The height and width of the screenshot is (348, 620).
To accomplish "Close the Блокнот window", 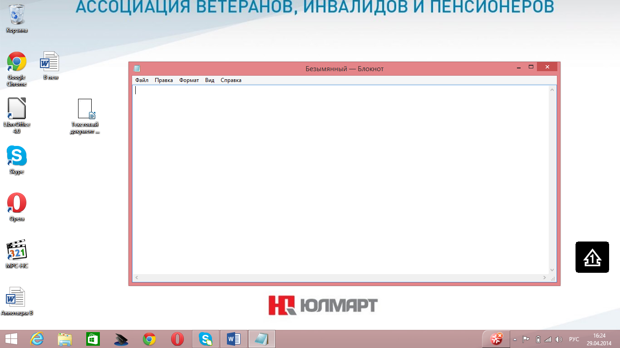I will click(547, 67).
